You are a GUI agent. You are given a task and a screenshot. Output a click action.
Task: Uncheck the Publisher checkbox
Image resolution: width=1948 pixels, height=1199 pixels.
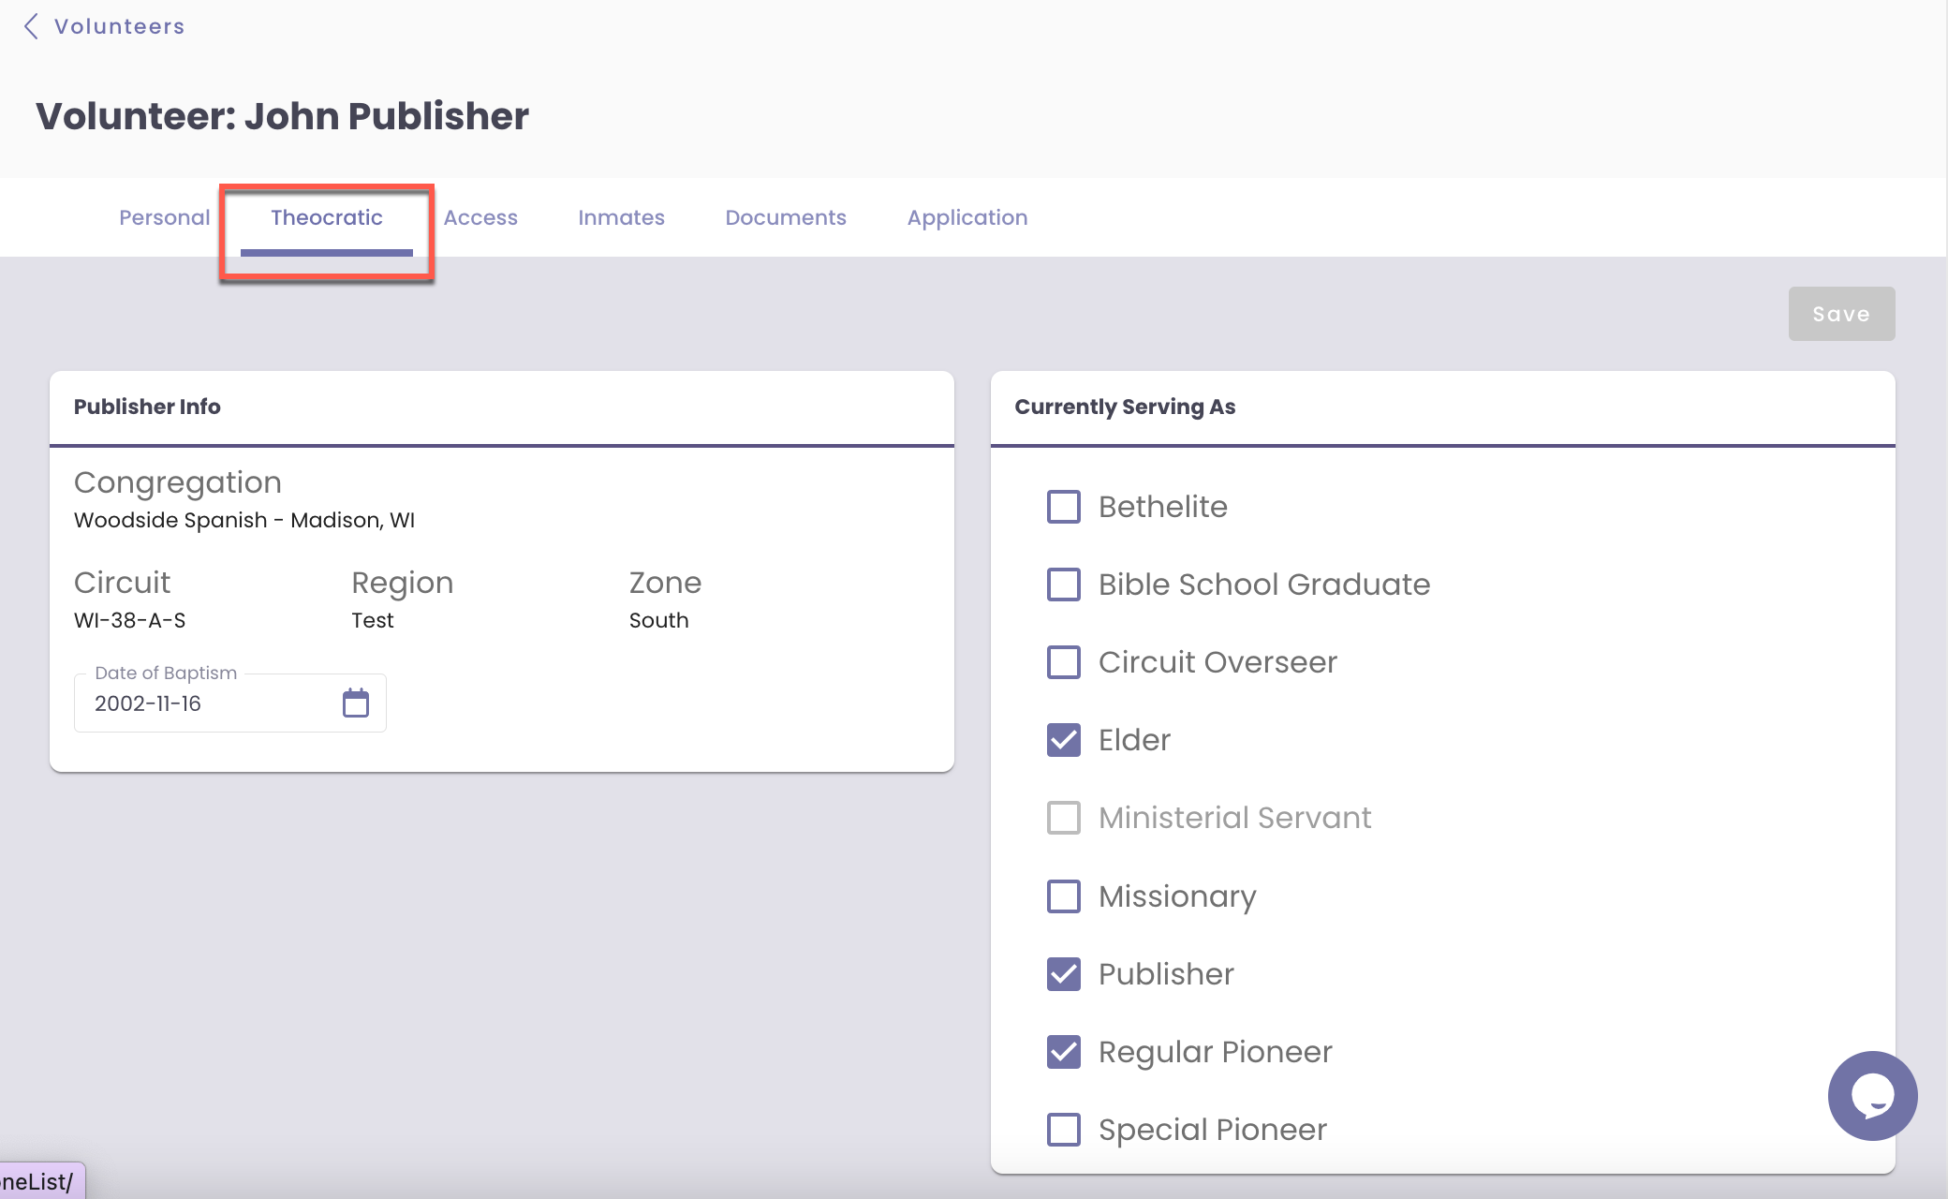point(1063,974)
